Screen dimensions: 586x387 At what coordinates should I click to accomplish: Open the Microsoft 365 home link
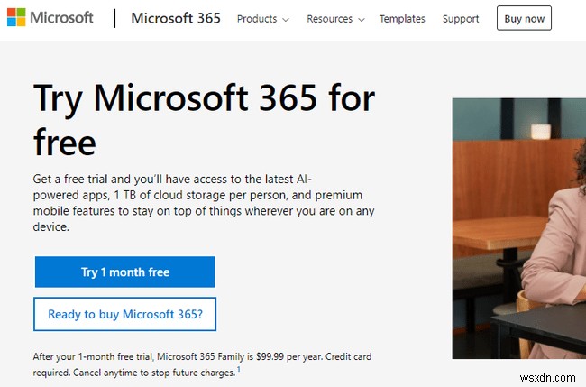176,18
